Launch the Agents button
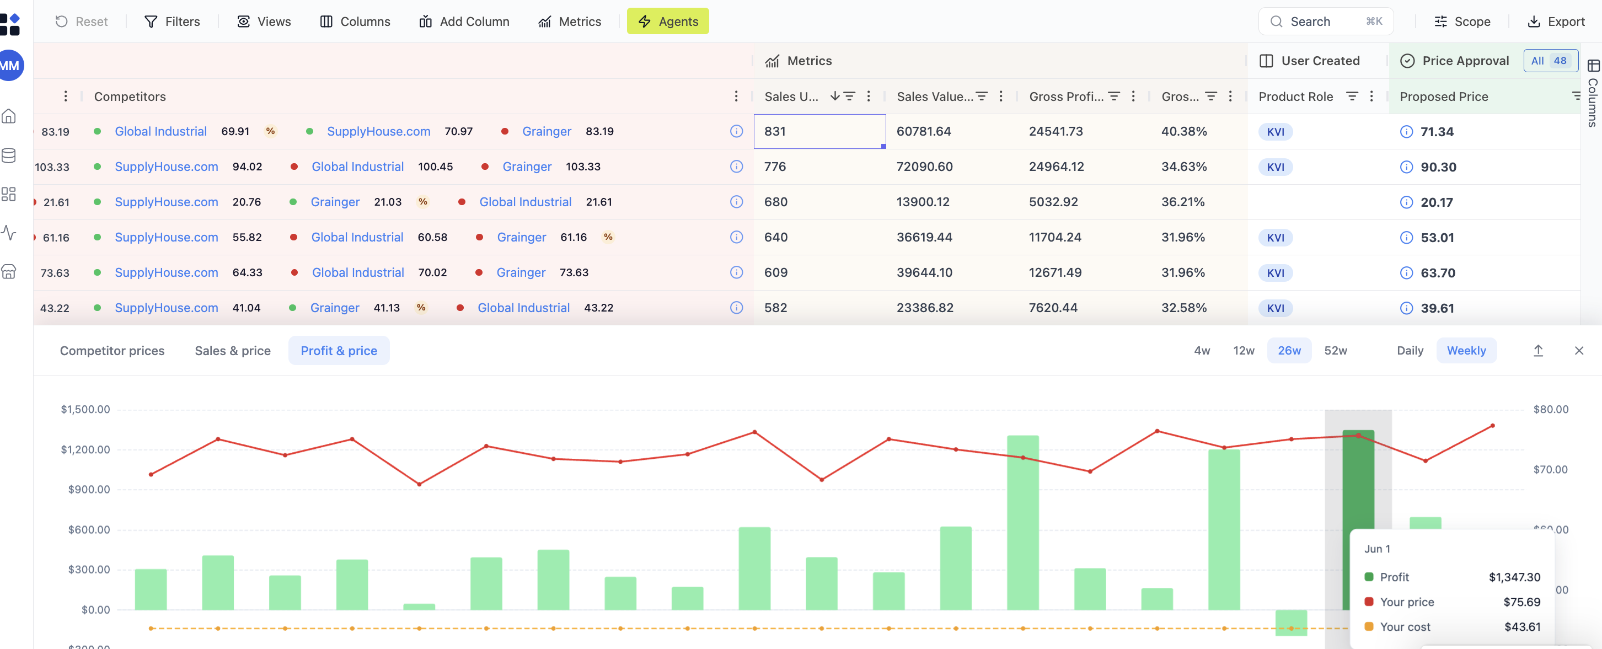The image size is (1602, 649). (x=668, y=22)
